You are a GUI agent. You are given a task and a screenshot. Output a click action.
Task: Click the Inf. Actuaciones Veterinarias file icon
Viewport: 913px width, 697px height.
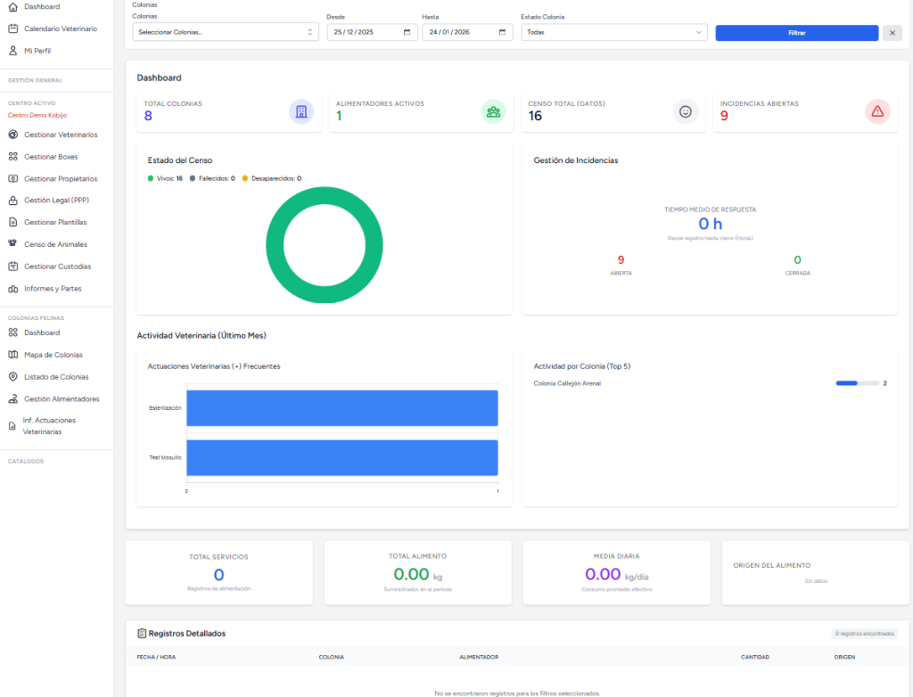coord(12,426)
